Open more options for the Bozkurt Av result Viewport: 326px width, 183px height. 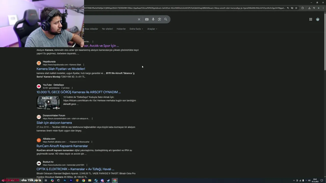(87, 165)
